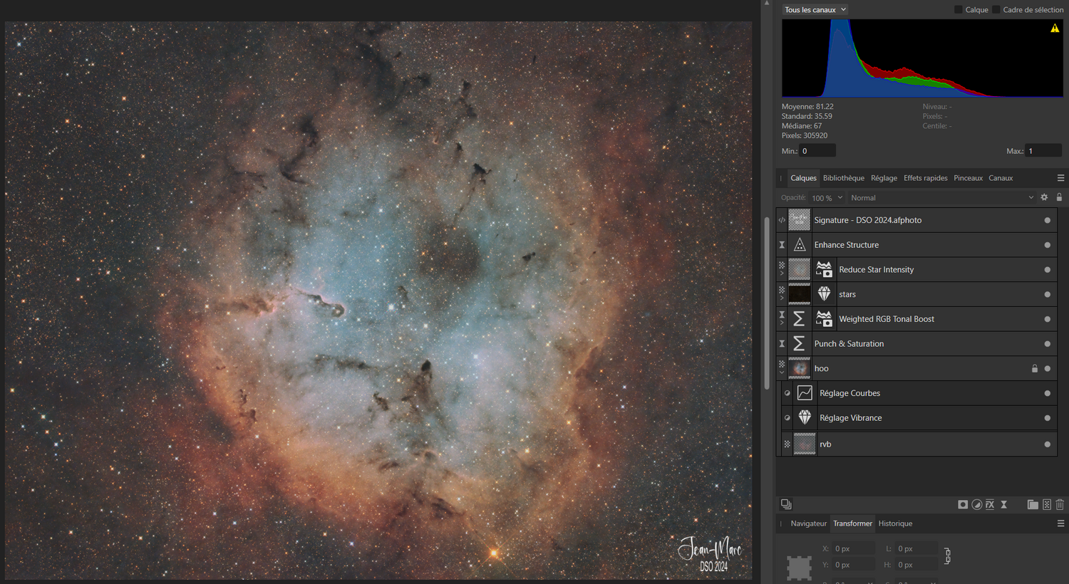Click the live filters hourglass icon in the layers footer
The height and width of the screenshot is (584, 1069).
[1003, 504]
